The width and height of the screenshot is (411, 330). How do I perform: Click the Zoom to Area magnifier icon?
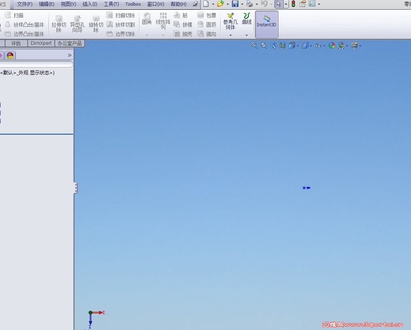tap(263, 45)
